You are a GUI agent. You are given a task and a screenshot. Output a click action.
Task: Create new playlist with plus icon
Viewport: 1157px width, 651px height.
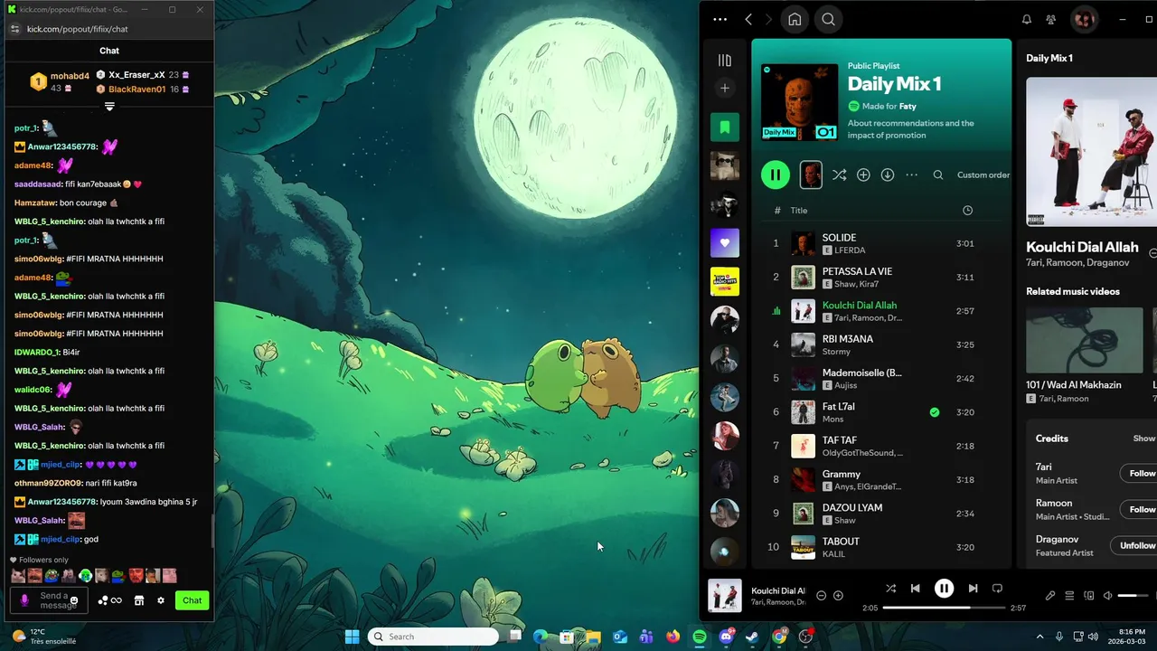pos(725,88)
